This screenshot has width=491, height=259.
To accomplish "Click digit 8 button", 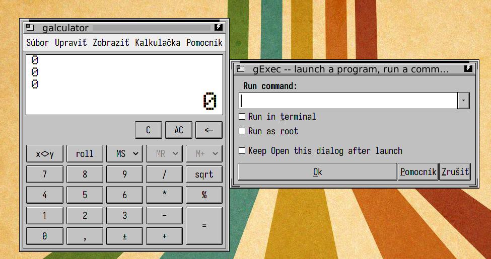I will [x=85, y=174].
